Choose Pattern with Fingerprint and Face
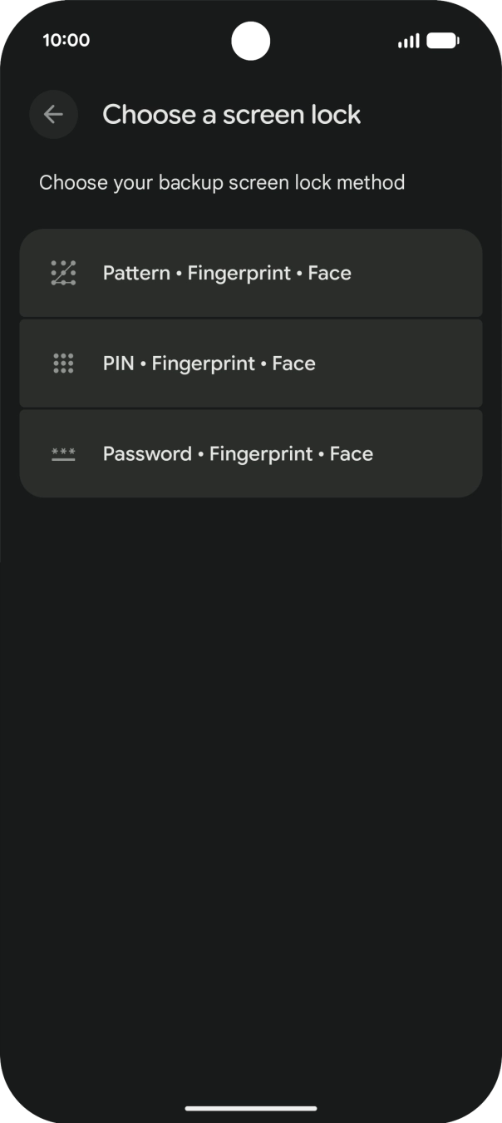Screen dimensions: 502x1123 click(x=251, y=272)
